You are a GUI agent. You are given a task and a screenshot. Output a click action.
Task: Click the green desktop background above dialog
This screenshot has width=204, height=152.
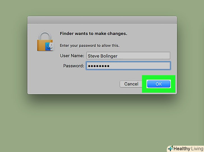(x=102, y=7)
